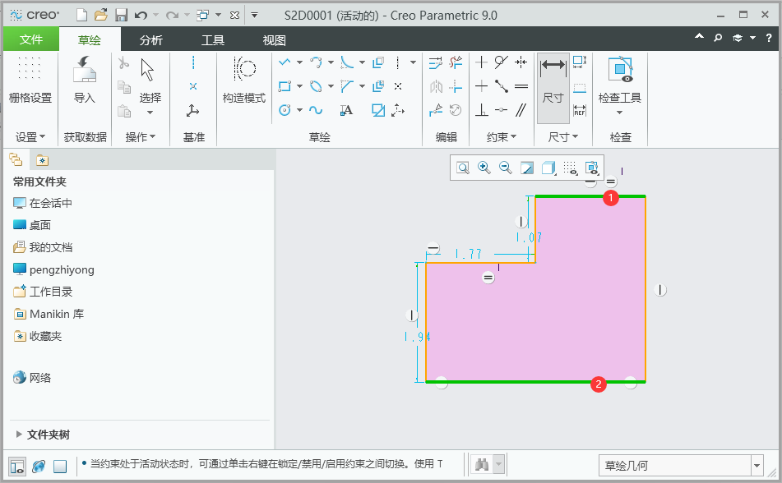Screen dimensions: 782x483
Task: Open the Palette tool in sketch group
Action: (x=378, y=110)
